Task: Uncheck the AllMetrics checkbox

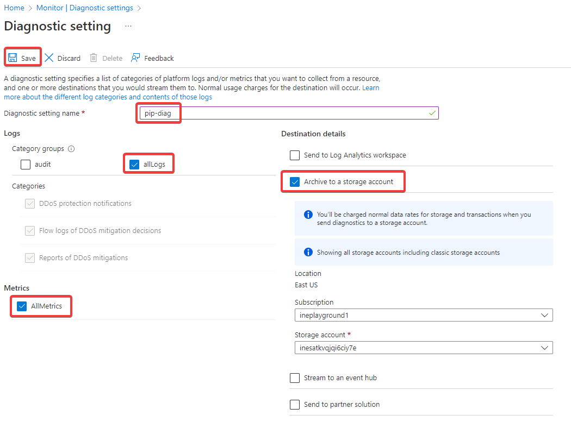Action: 22,306
